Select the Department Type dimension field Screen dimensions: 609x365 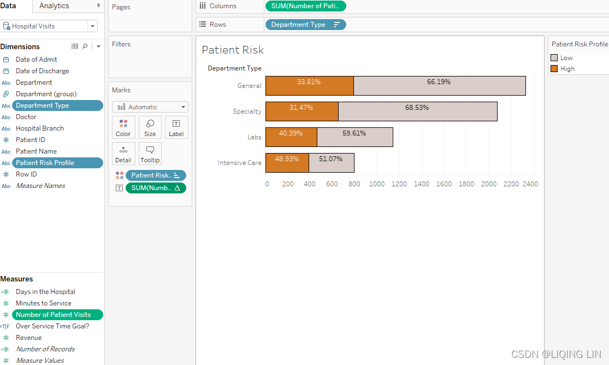57,105
